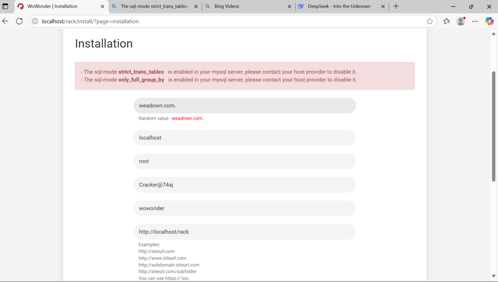
Task: Click the example http://subdomain.siteurl.com text
Action: click(x=169, y=265)
